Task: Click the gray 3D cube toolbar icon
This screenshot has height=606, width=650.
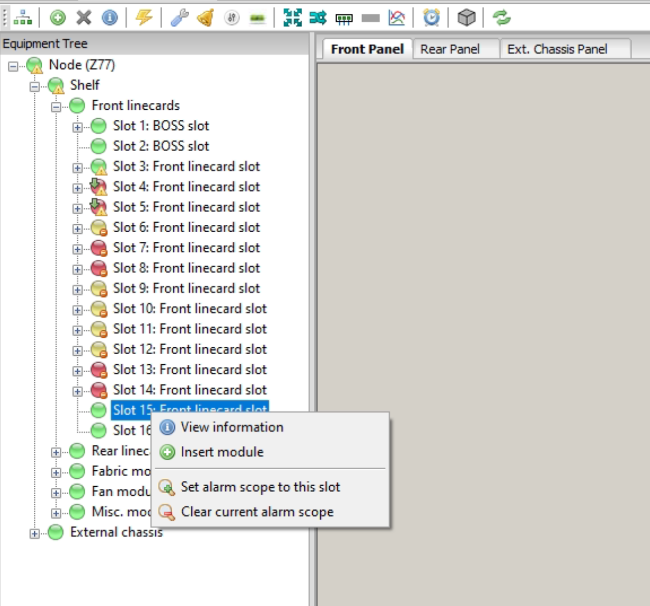Action: [466, 17]
